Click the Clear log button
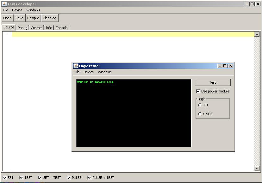 click(x=50, y=18)
